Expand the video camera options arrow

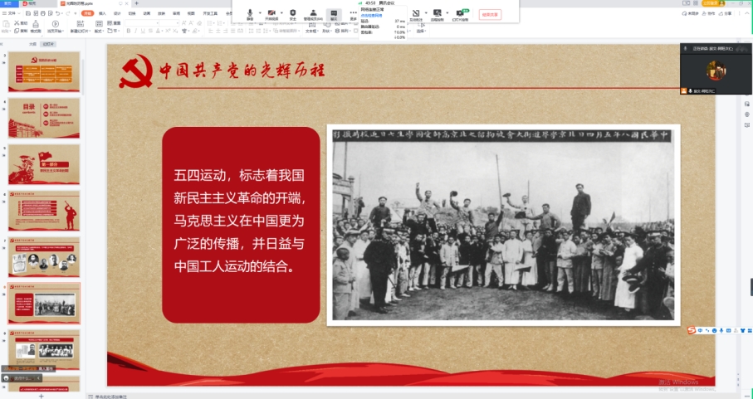pos(281,13)
